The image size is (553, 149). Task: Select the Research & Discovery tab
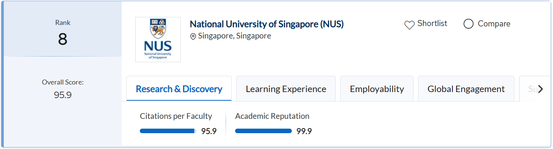click(179, 89)
